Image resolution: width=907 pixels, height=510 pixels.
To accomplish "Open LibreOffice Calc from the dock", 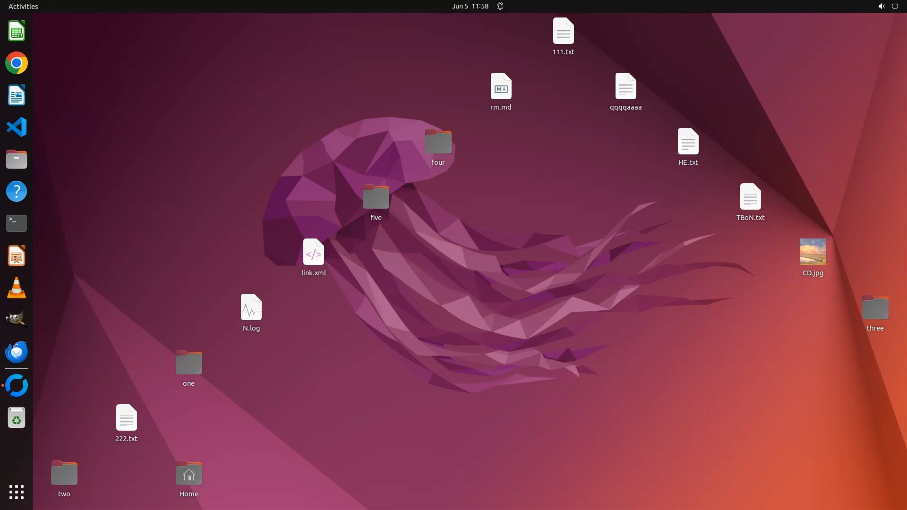I will pos(17,31).
